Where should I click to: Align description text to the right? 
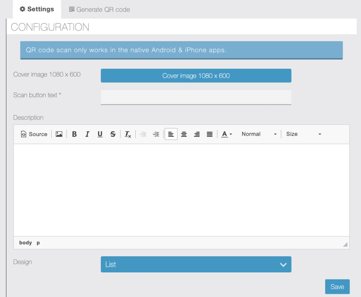(x=197, y=134)
